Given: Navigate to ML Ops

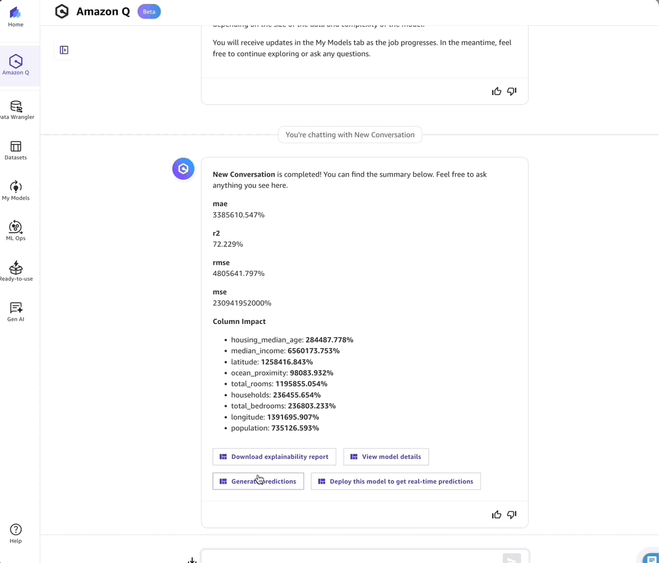Looking at the screenshot, I should point(15,230).
